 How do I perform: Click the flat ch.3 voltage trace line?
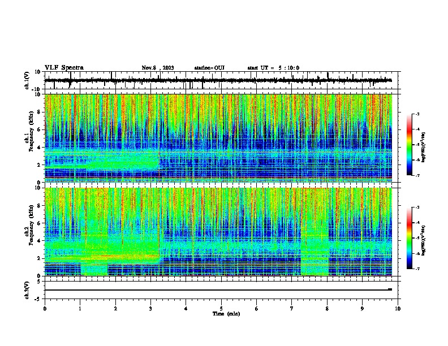(218, 290)
